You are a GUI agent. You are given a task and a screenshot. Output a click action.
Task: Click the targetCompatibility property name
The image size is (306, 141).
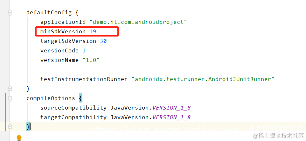pyautogui.click(x=73, y=117)
